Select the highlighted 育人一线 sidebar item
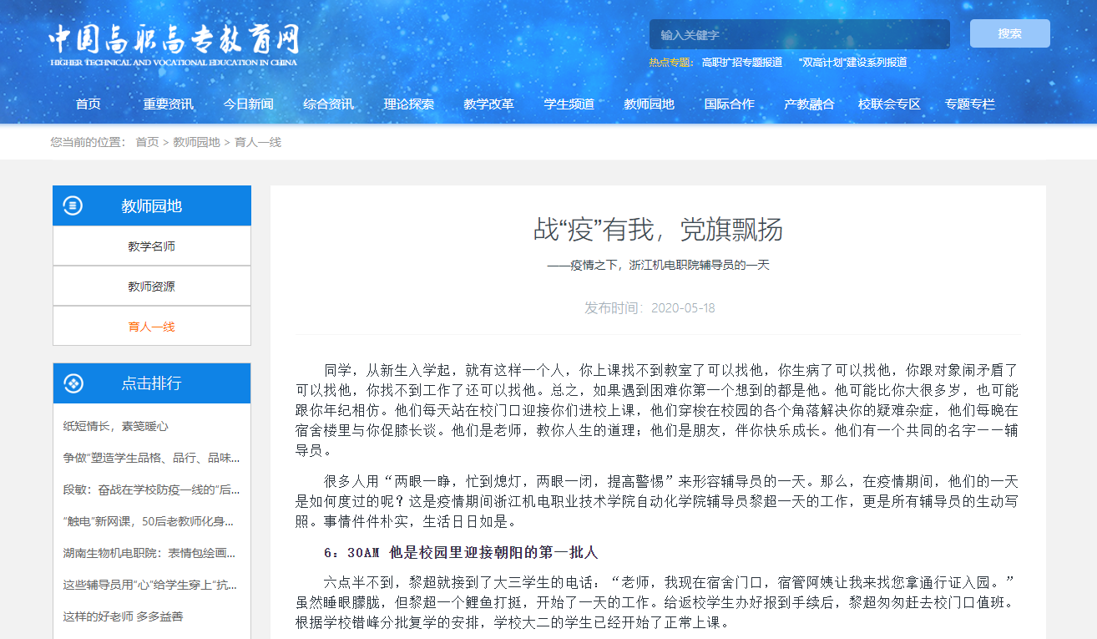The height and width of the screenshot is (639, 1097). 151,327
